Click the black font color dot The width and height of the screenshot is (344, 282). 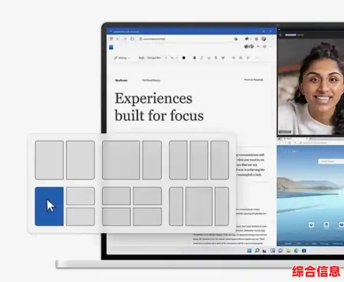coord(184,58)
